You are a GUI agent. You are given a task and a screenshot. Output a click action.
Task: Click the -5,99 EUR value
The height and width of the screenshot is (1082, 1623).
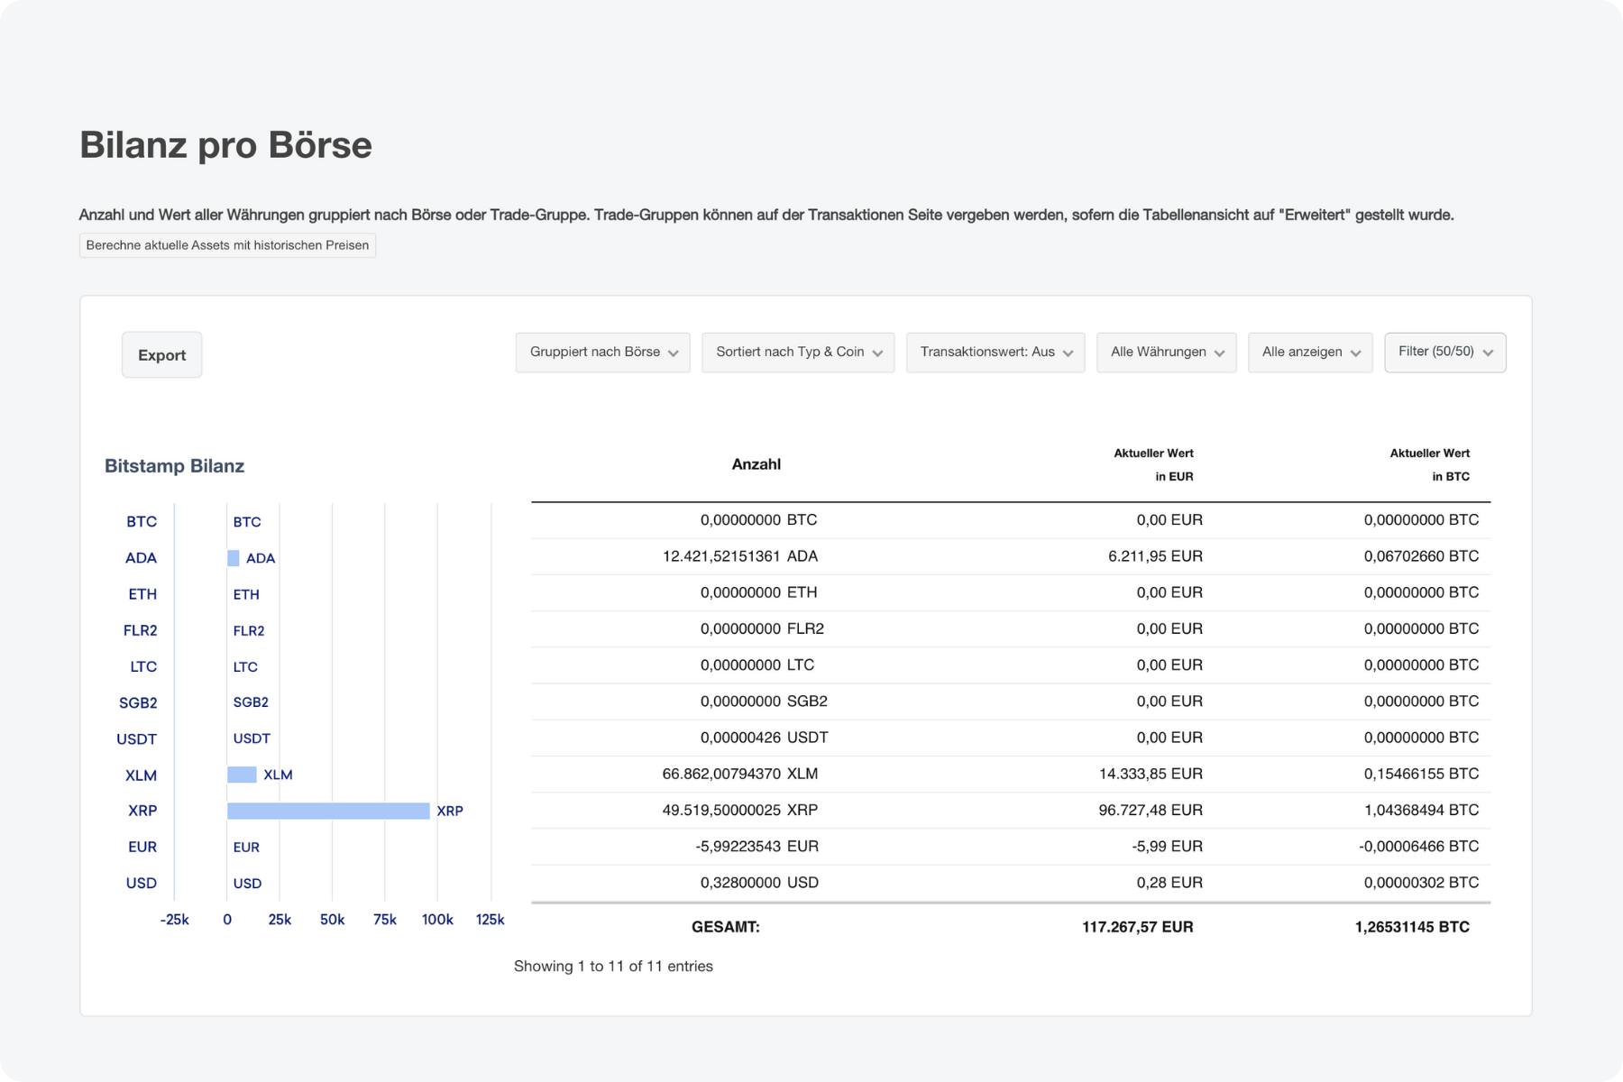pyautogui.click(x=1167, y=846)
